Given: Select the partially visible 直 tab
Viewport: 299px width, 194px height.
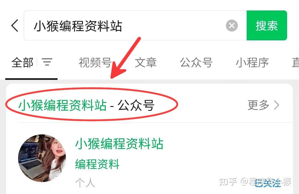Looking at the screenshot, I should click(295, 62).
